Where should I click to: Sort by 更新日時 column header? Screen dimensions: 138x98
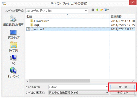[x=122, y=16]
